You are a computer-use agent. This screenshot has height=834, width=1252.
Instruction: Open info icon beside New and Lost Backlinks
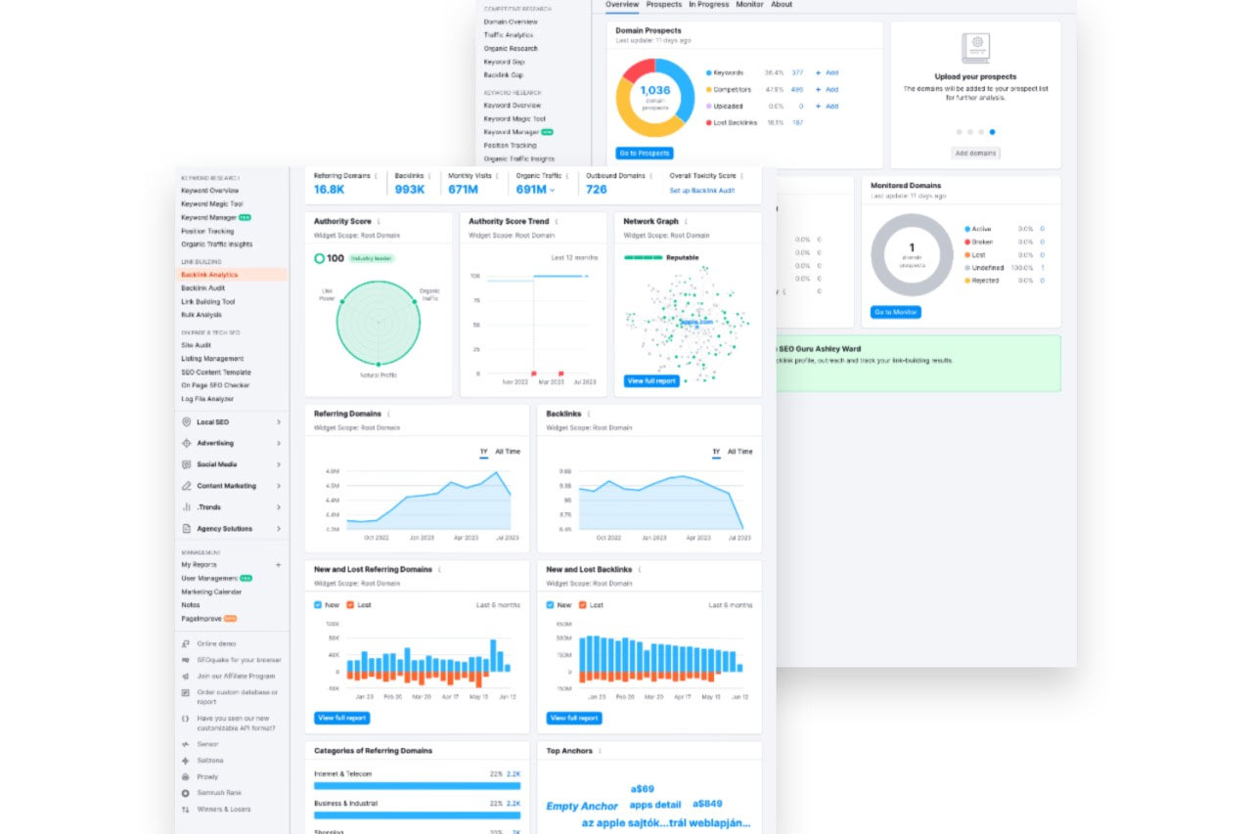pyautogui.click(x=641, y=569)
